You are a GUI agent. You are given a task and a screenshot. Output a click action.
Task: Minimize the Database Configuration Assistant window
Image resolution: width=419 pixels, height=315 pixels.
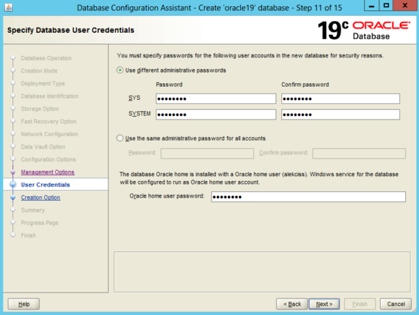[372, 6]
